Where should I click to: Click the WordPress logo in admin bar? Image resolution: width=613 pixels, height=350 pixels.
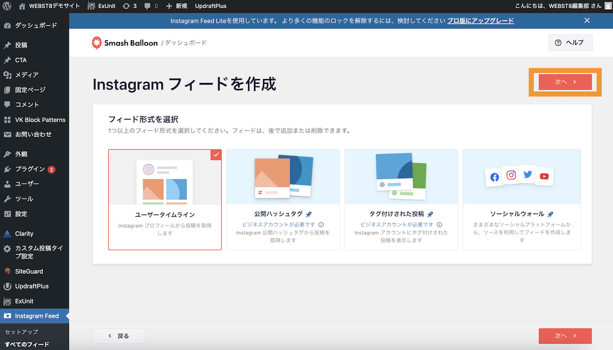click(x=7, y=6)
